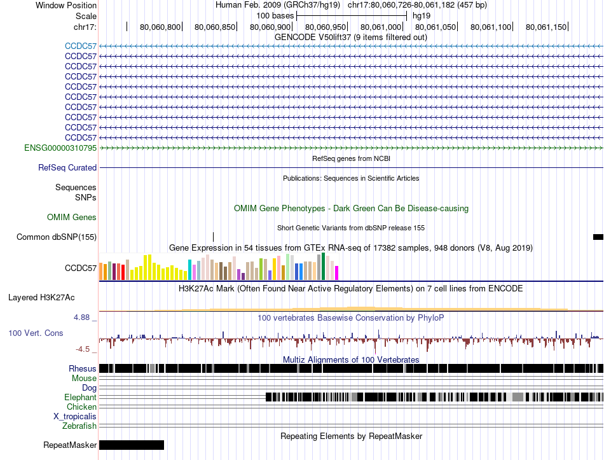Click the Elephant alignment block row
The width and height of the screenshot is (604, 460).
click(434, 397)
